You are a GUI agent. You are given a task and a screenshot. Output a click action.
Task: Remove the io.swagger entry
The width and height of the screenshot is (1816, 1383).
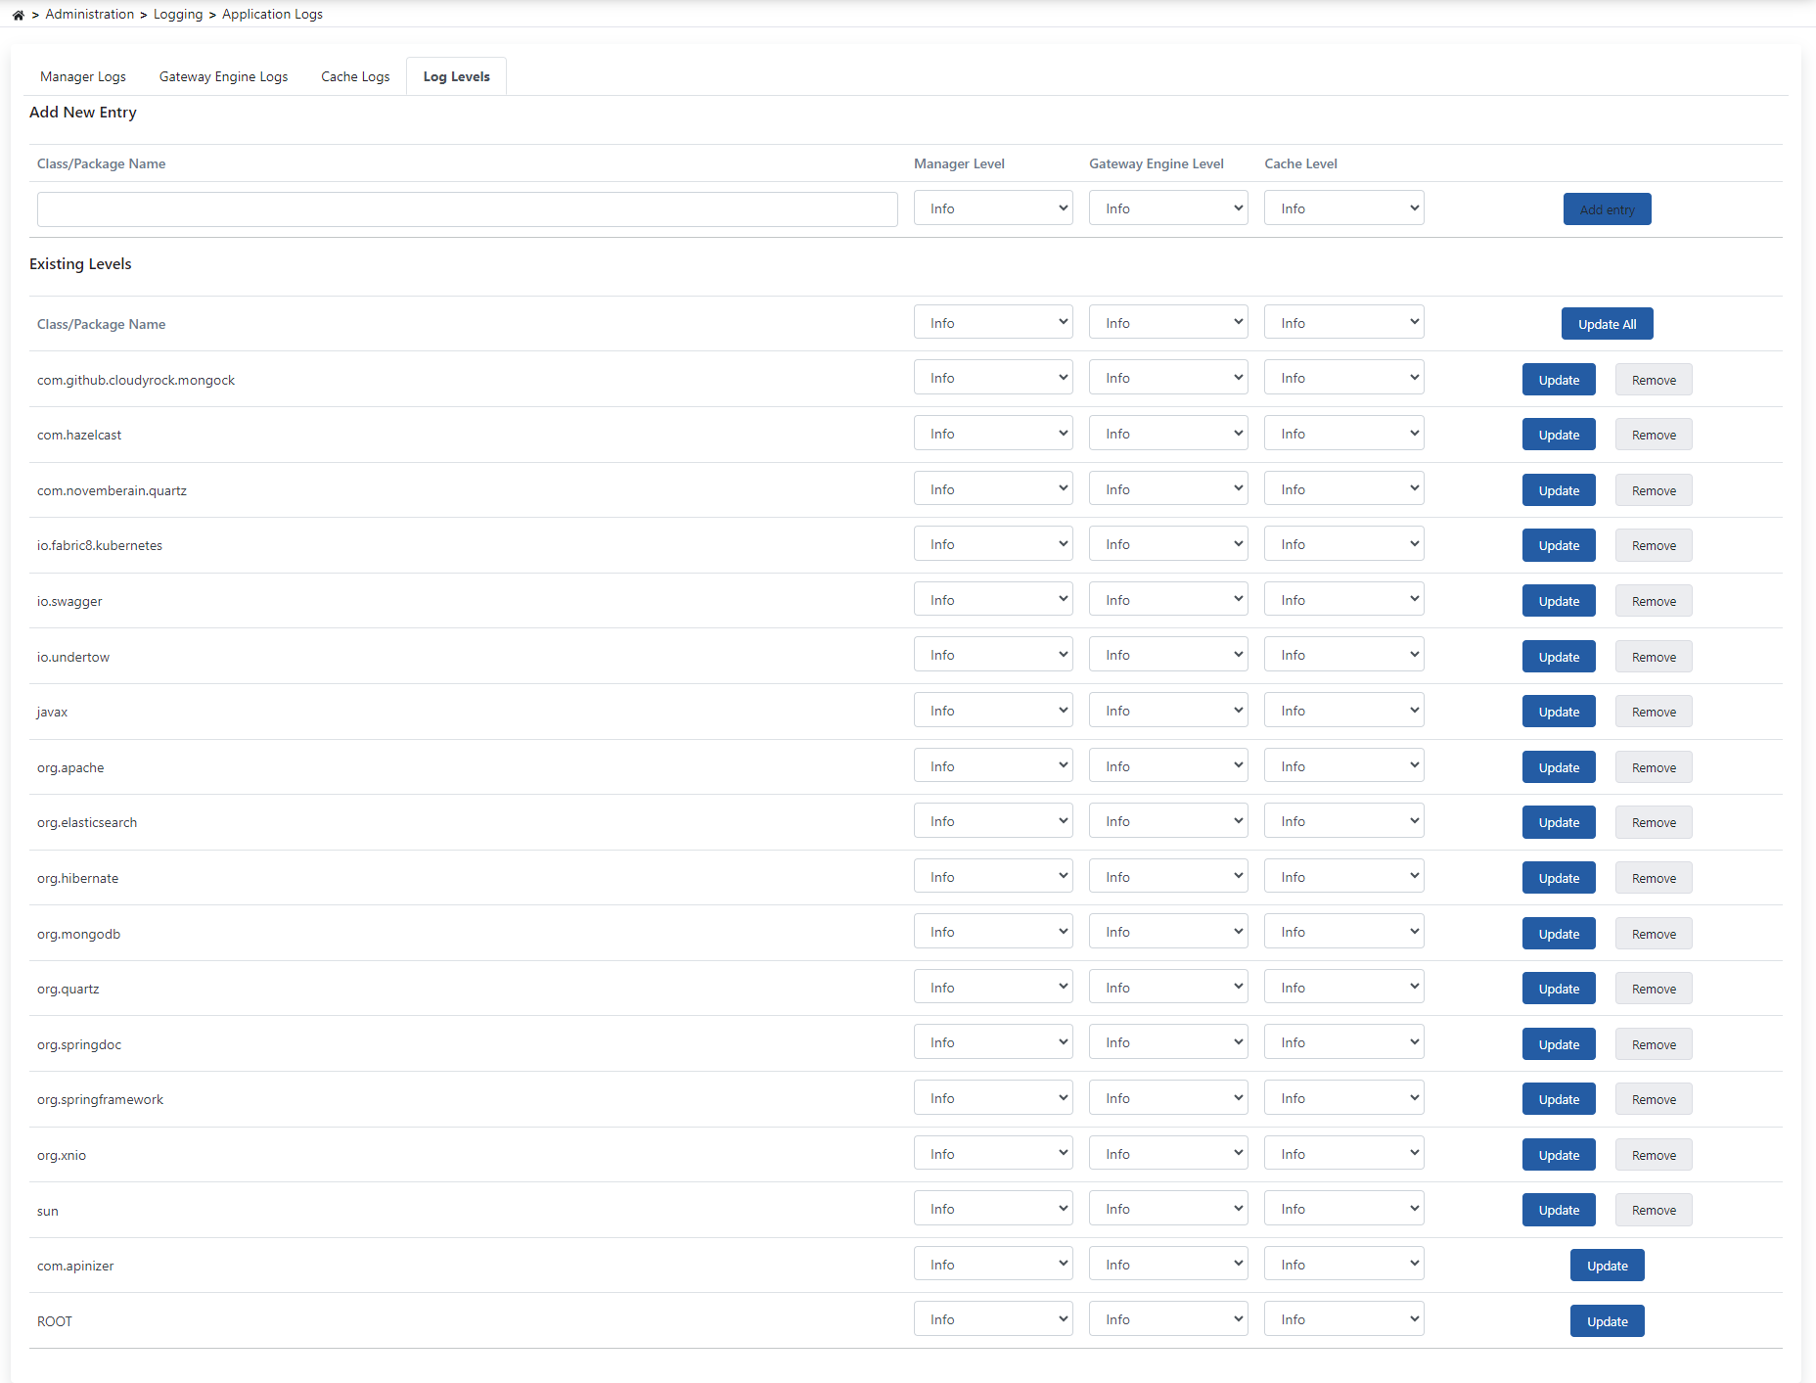(1653, 601)
